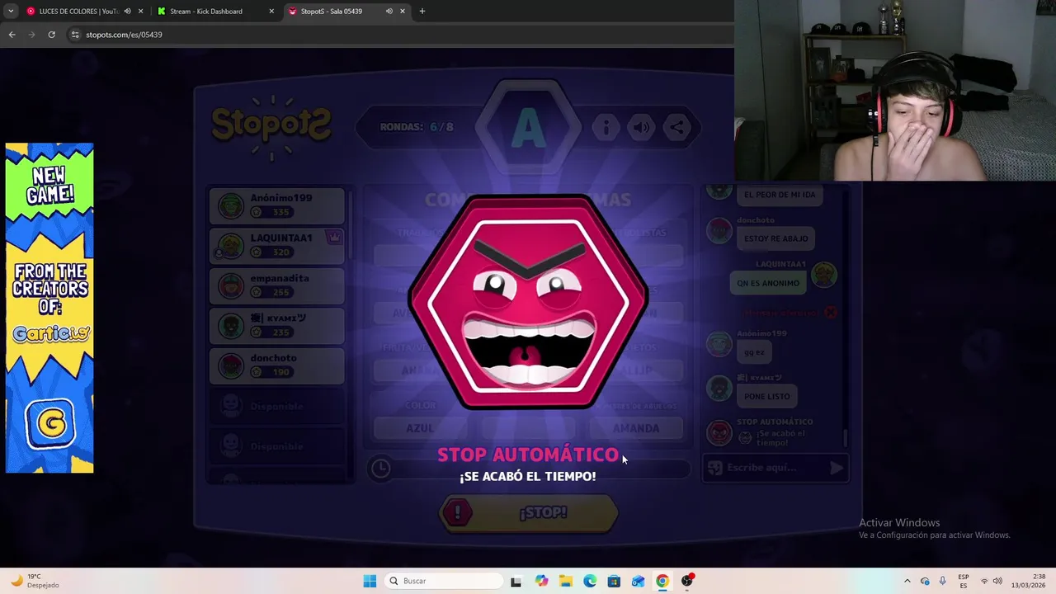Open Microsoft Store from the taskbar
The width and height of the screenshot is (1056, 594).
click(614, 581)
